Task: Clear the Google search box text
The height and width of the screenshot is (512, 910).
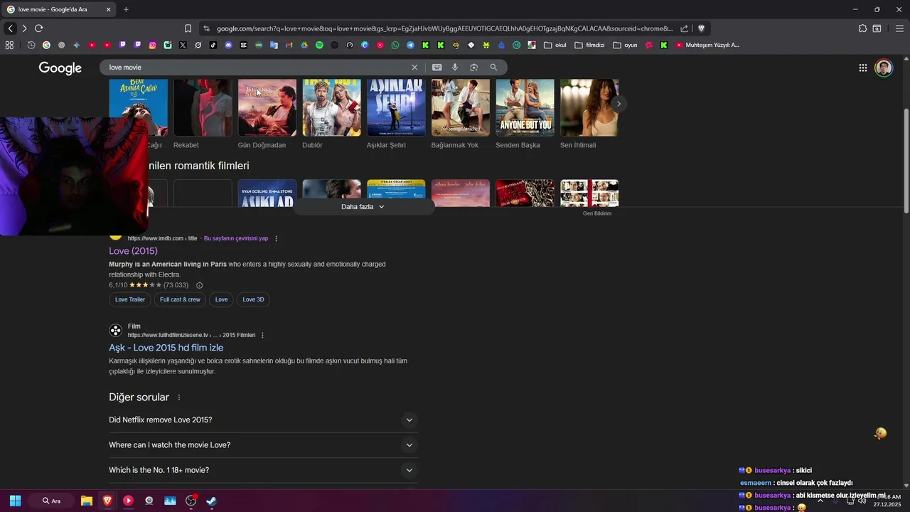Action: tap(414, 68)
